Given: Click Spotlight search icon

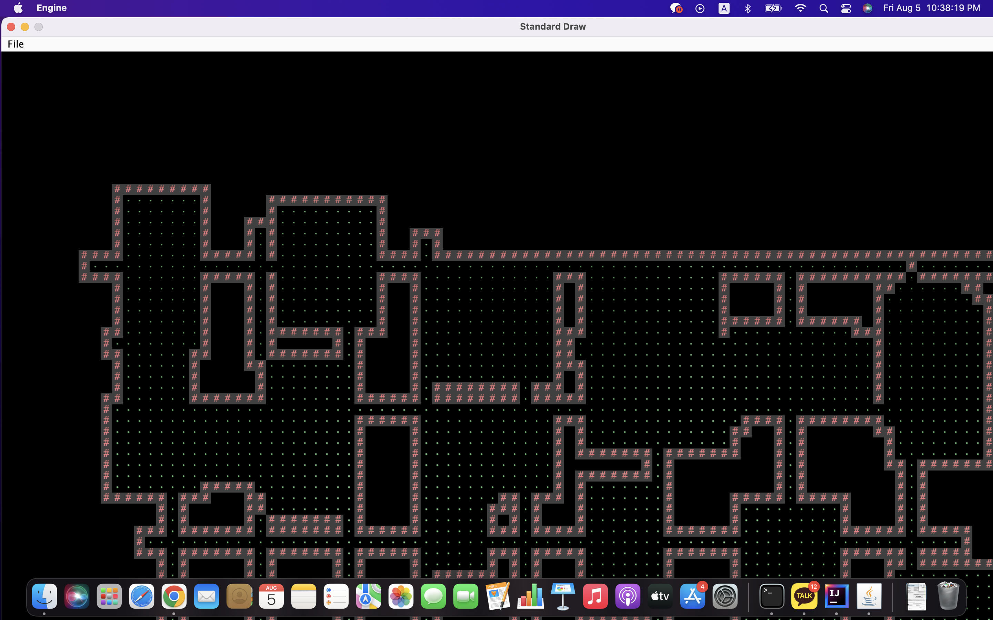Looking at the screenshot, I should pos(823,8).
